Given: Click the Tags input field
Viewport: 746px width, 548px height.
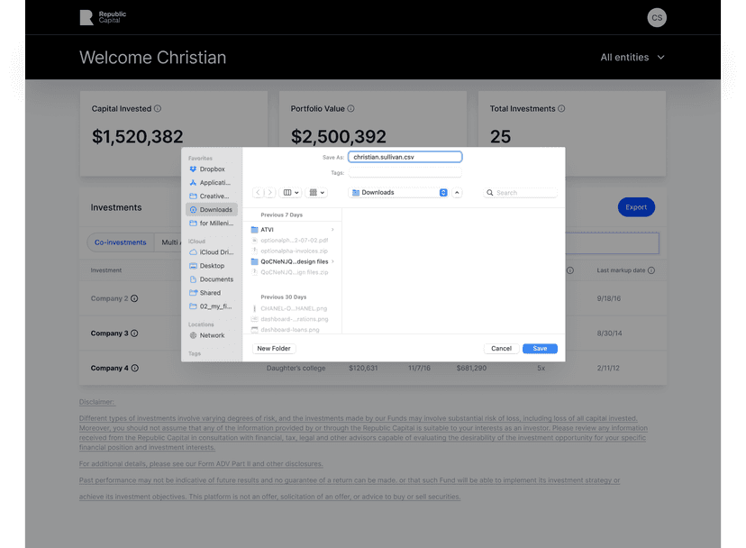Looking at the screenshot, I should click(405, 172).
